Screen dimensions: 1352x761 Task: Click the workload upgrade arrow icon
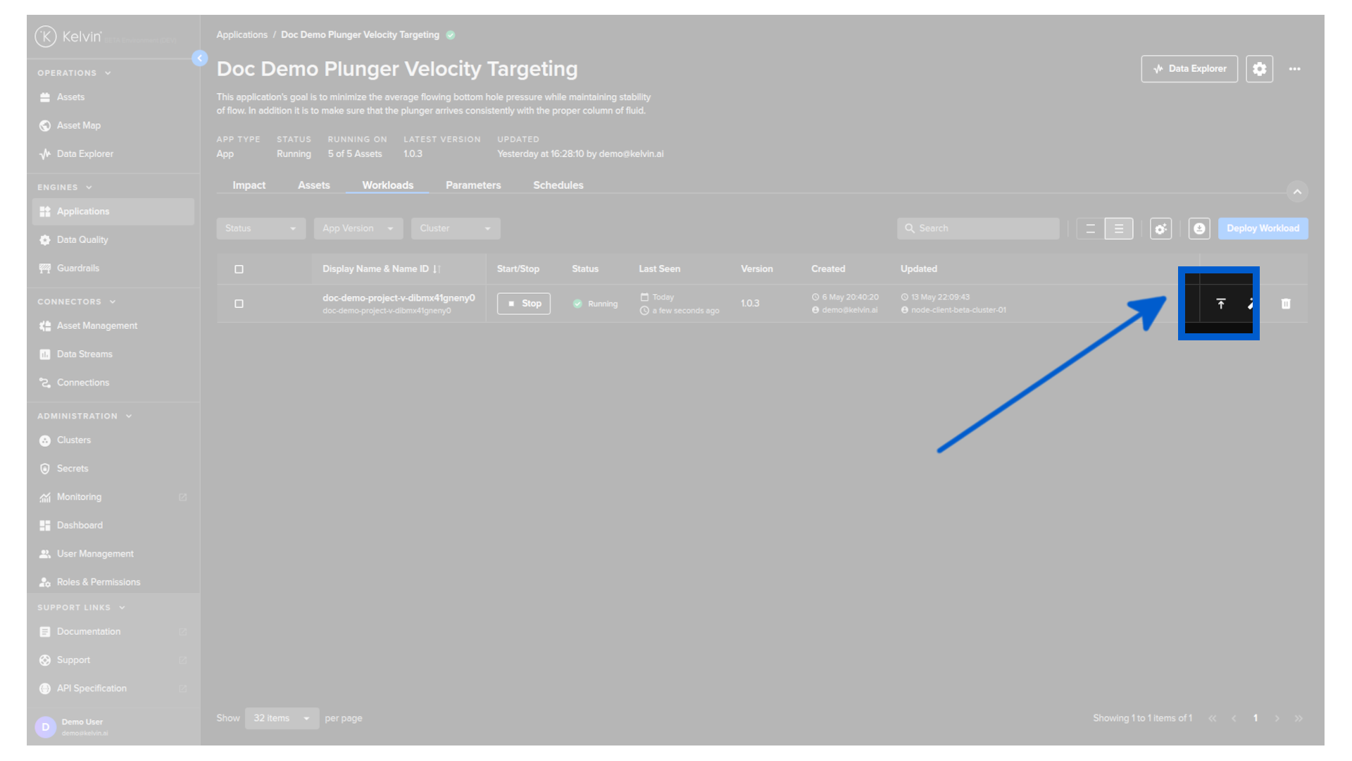(x=1221, y=304)
